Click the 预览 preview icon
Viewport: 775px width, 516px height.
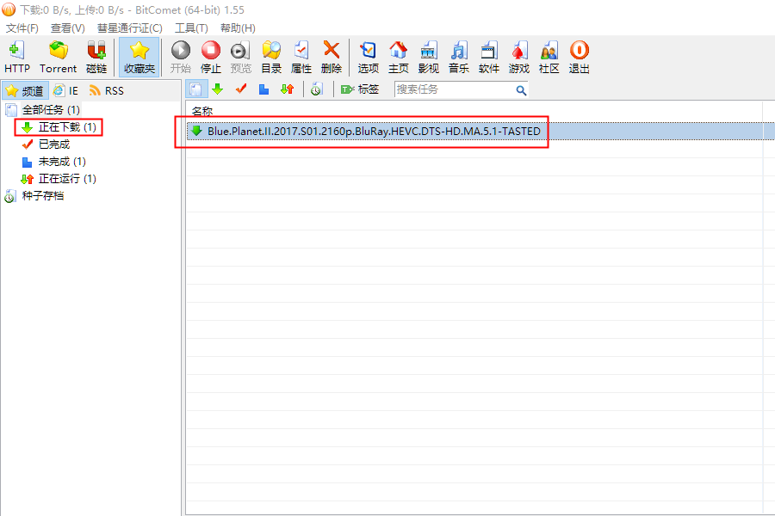pyautogui.click(x=241, y=57)
